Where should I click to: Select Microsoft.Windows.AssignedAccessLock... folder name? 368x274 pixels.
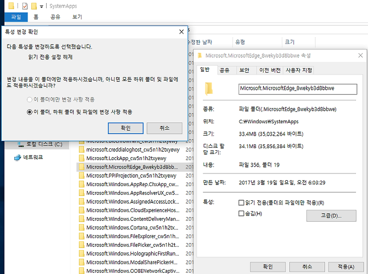[x=132, y=202]
